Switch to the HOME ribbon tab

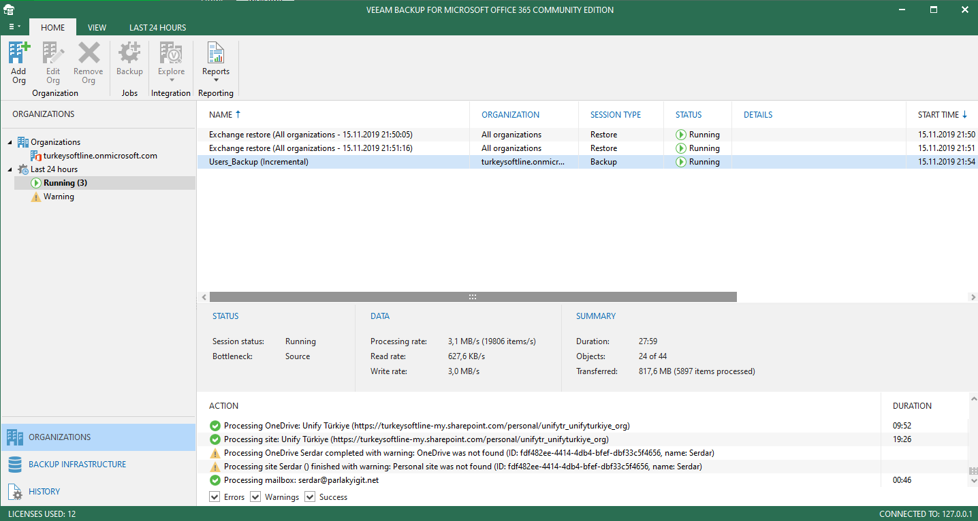point(53,27)
